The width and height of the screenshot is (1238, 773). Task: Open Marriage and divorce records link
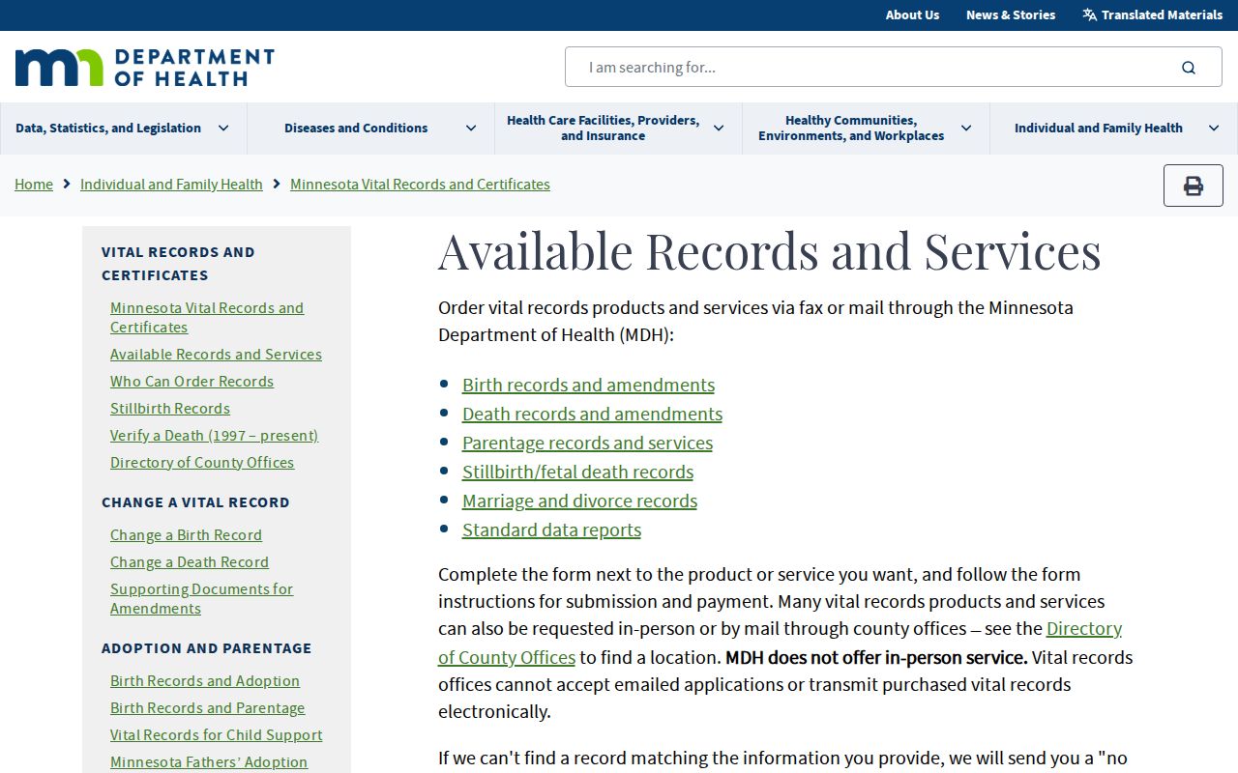(x=579, y=501)
